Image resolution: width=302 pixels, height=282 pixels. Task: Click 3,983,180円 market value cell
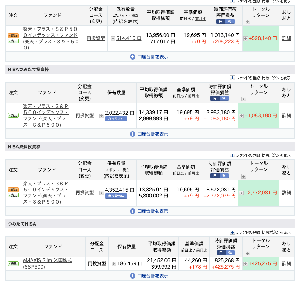pos(221,112)
